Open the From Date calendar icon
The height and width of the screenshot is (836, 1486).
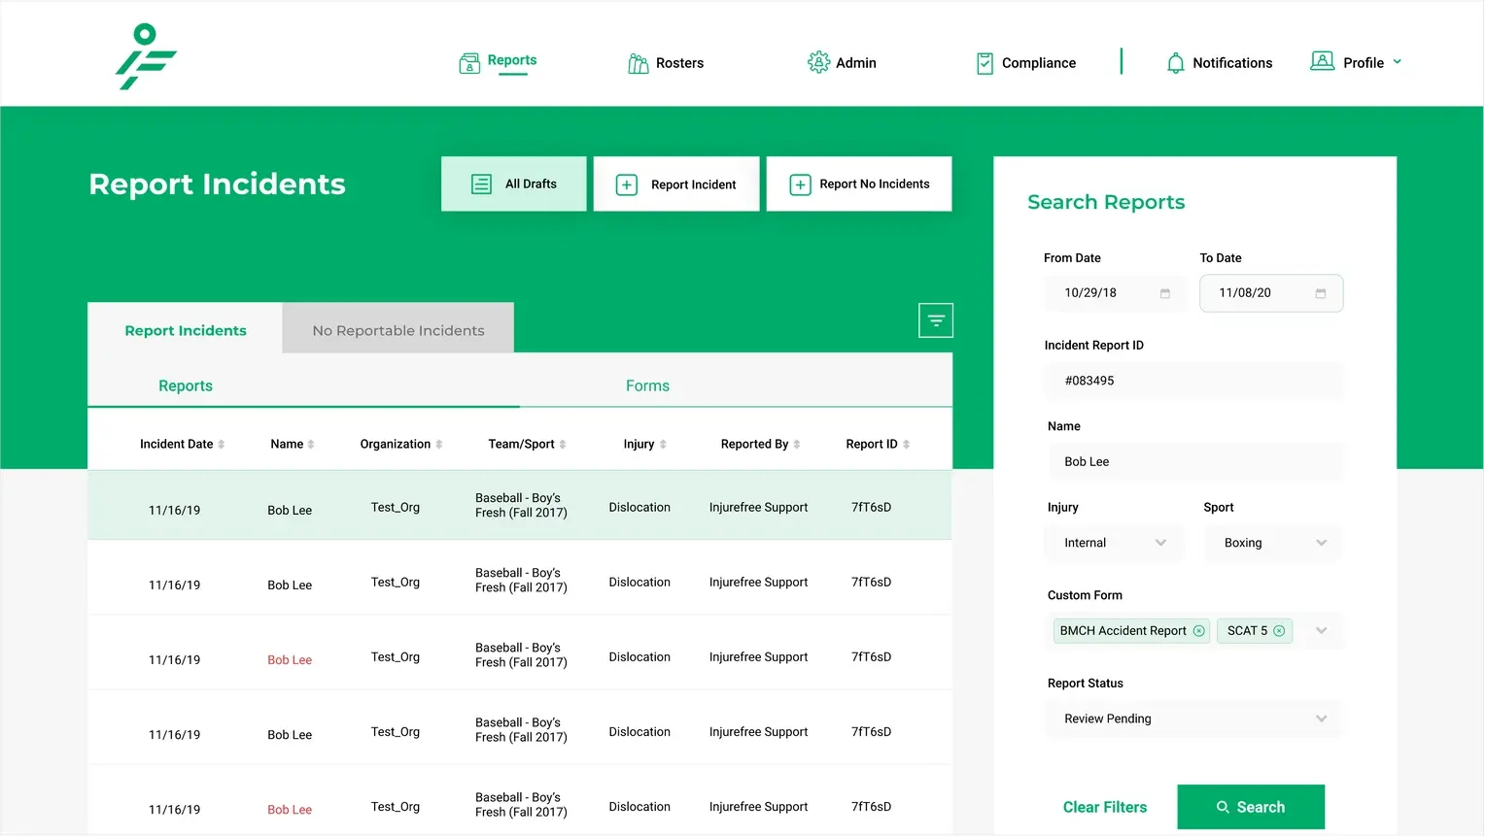tap(1164, 293)
